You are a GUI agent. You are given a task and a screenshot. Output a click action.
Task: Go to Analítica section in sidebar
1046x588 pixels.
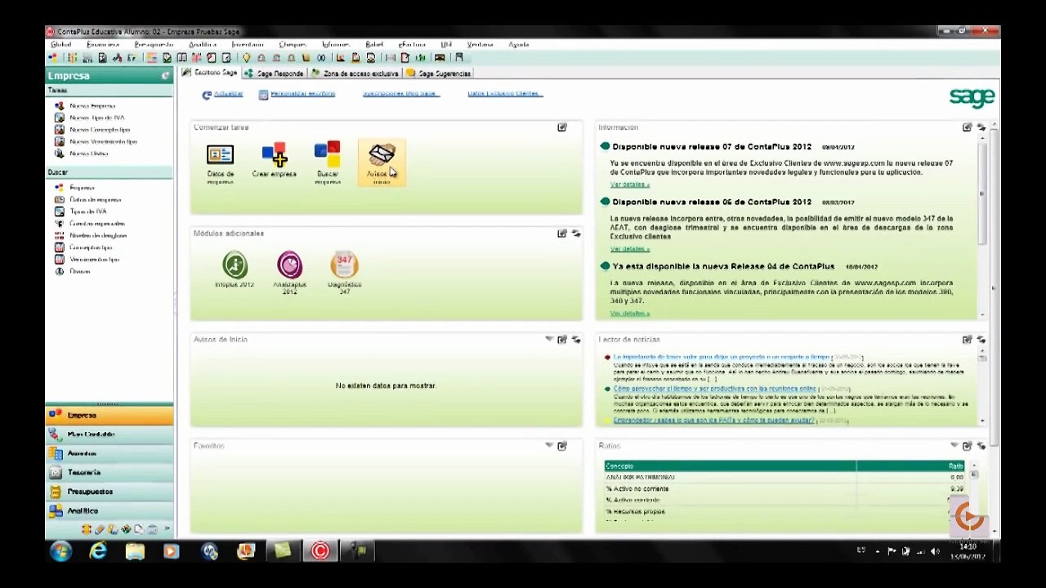click(x=110, y=510)
